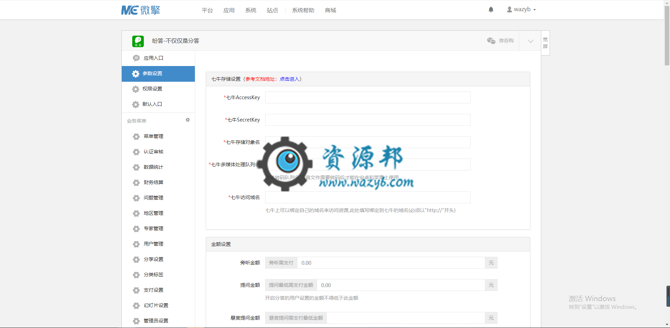Click the gear icon for 管理员设置
Viewport: 670px width, 328px height.
(x=136, y=321)
